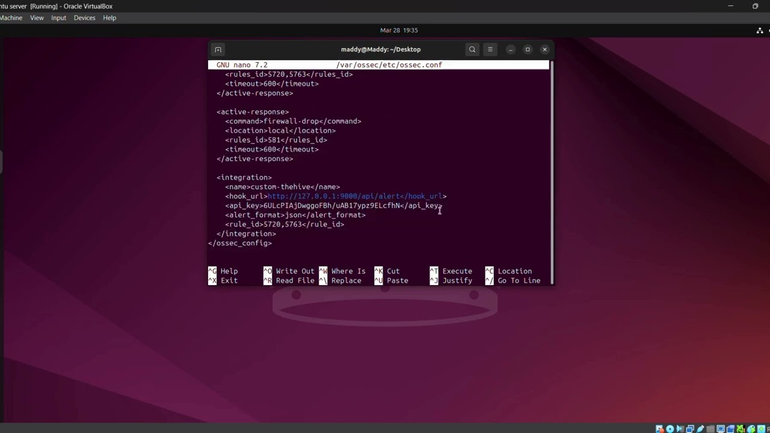Close the maddy@Maddy terminal window

545,49
